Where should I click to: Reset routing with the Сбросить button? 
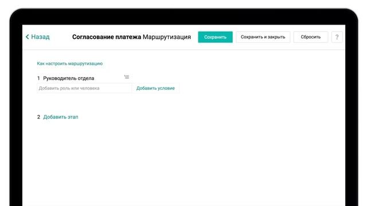pos(310,37)
